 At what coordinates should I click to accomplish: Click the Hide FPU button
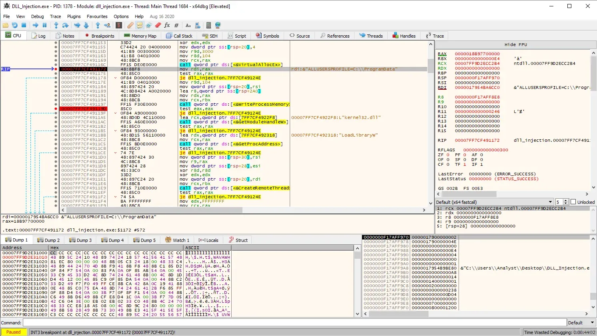515,44
